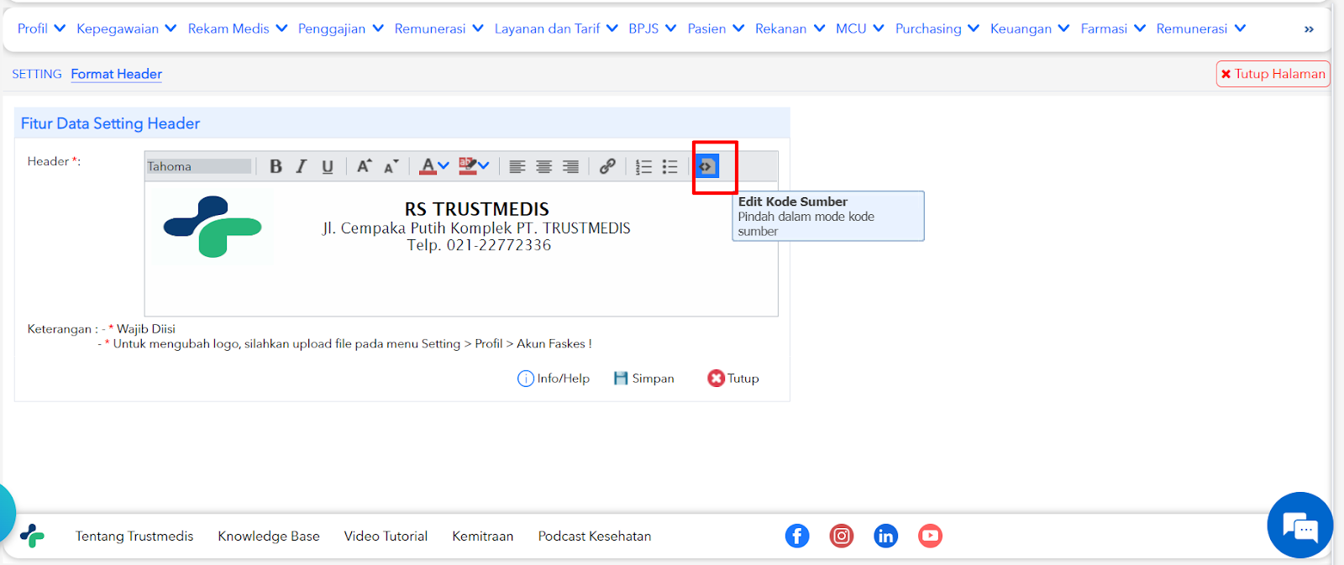The image size is (1344, 565).
Task: Click the Trustmedis logo in footer
Action: 32,536
